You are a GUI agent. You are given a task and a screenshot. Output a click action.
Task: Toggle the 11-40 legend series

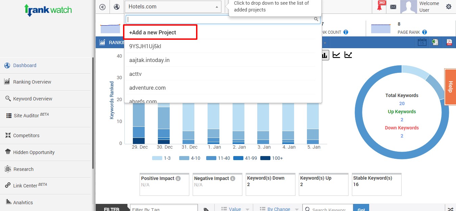click(218, 158)
